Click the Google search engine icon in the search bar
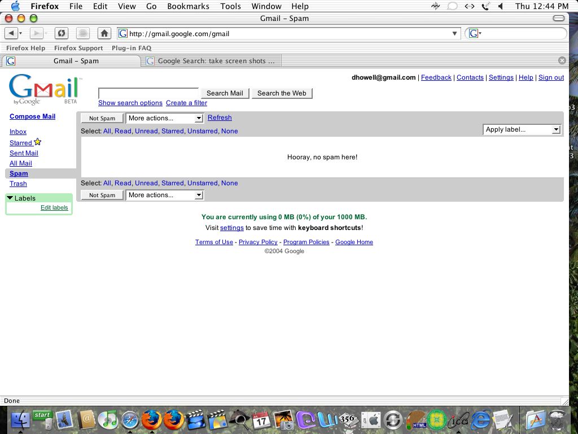Screen dimensions: 578x434 pos(474,33)
